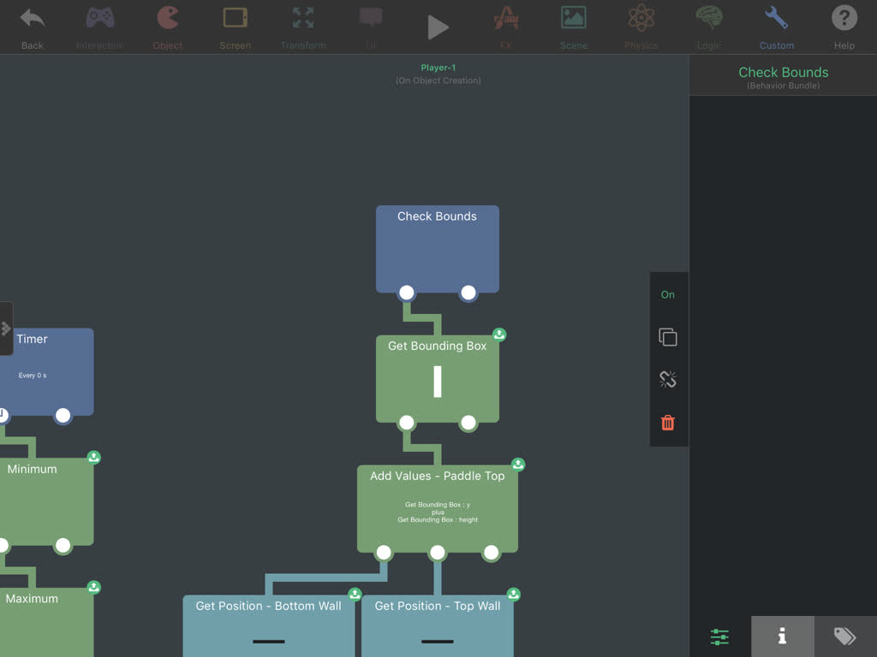Expand the left side panel arrow

[x=6, y=328]
